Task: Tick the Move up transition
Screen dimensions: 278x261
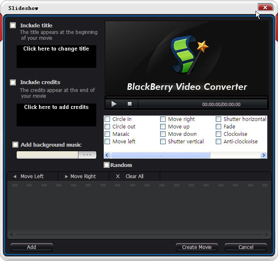Action: point(163,126)
